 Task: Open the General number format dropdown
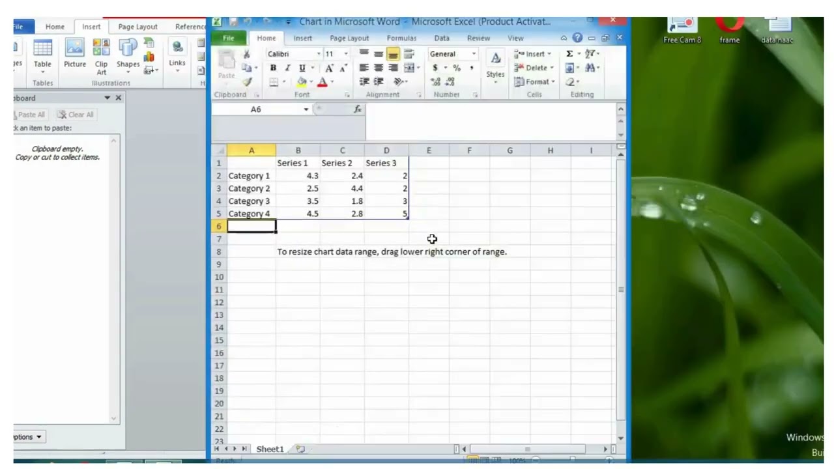474,54
